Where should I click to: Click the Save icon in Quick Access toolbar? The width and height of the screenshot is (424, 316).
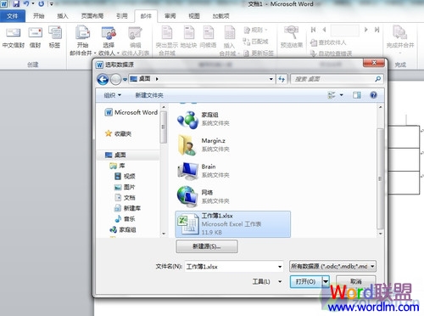tap(16, 4)
